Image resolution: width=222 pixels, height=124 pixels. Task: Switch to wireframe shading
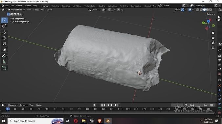201,10
